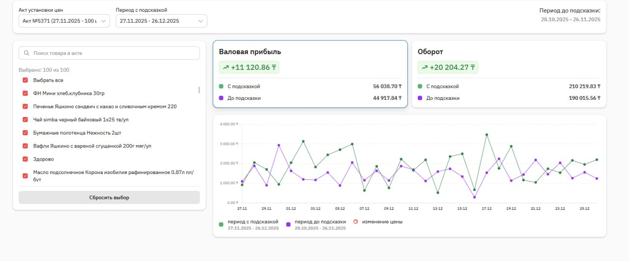Screen dimensions: 629x261
Task: Click the 25.12 x-axis date label
Action: click(584, 208)
